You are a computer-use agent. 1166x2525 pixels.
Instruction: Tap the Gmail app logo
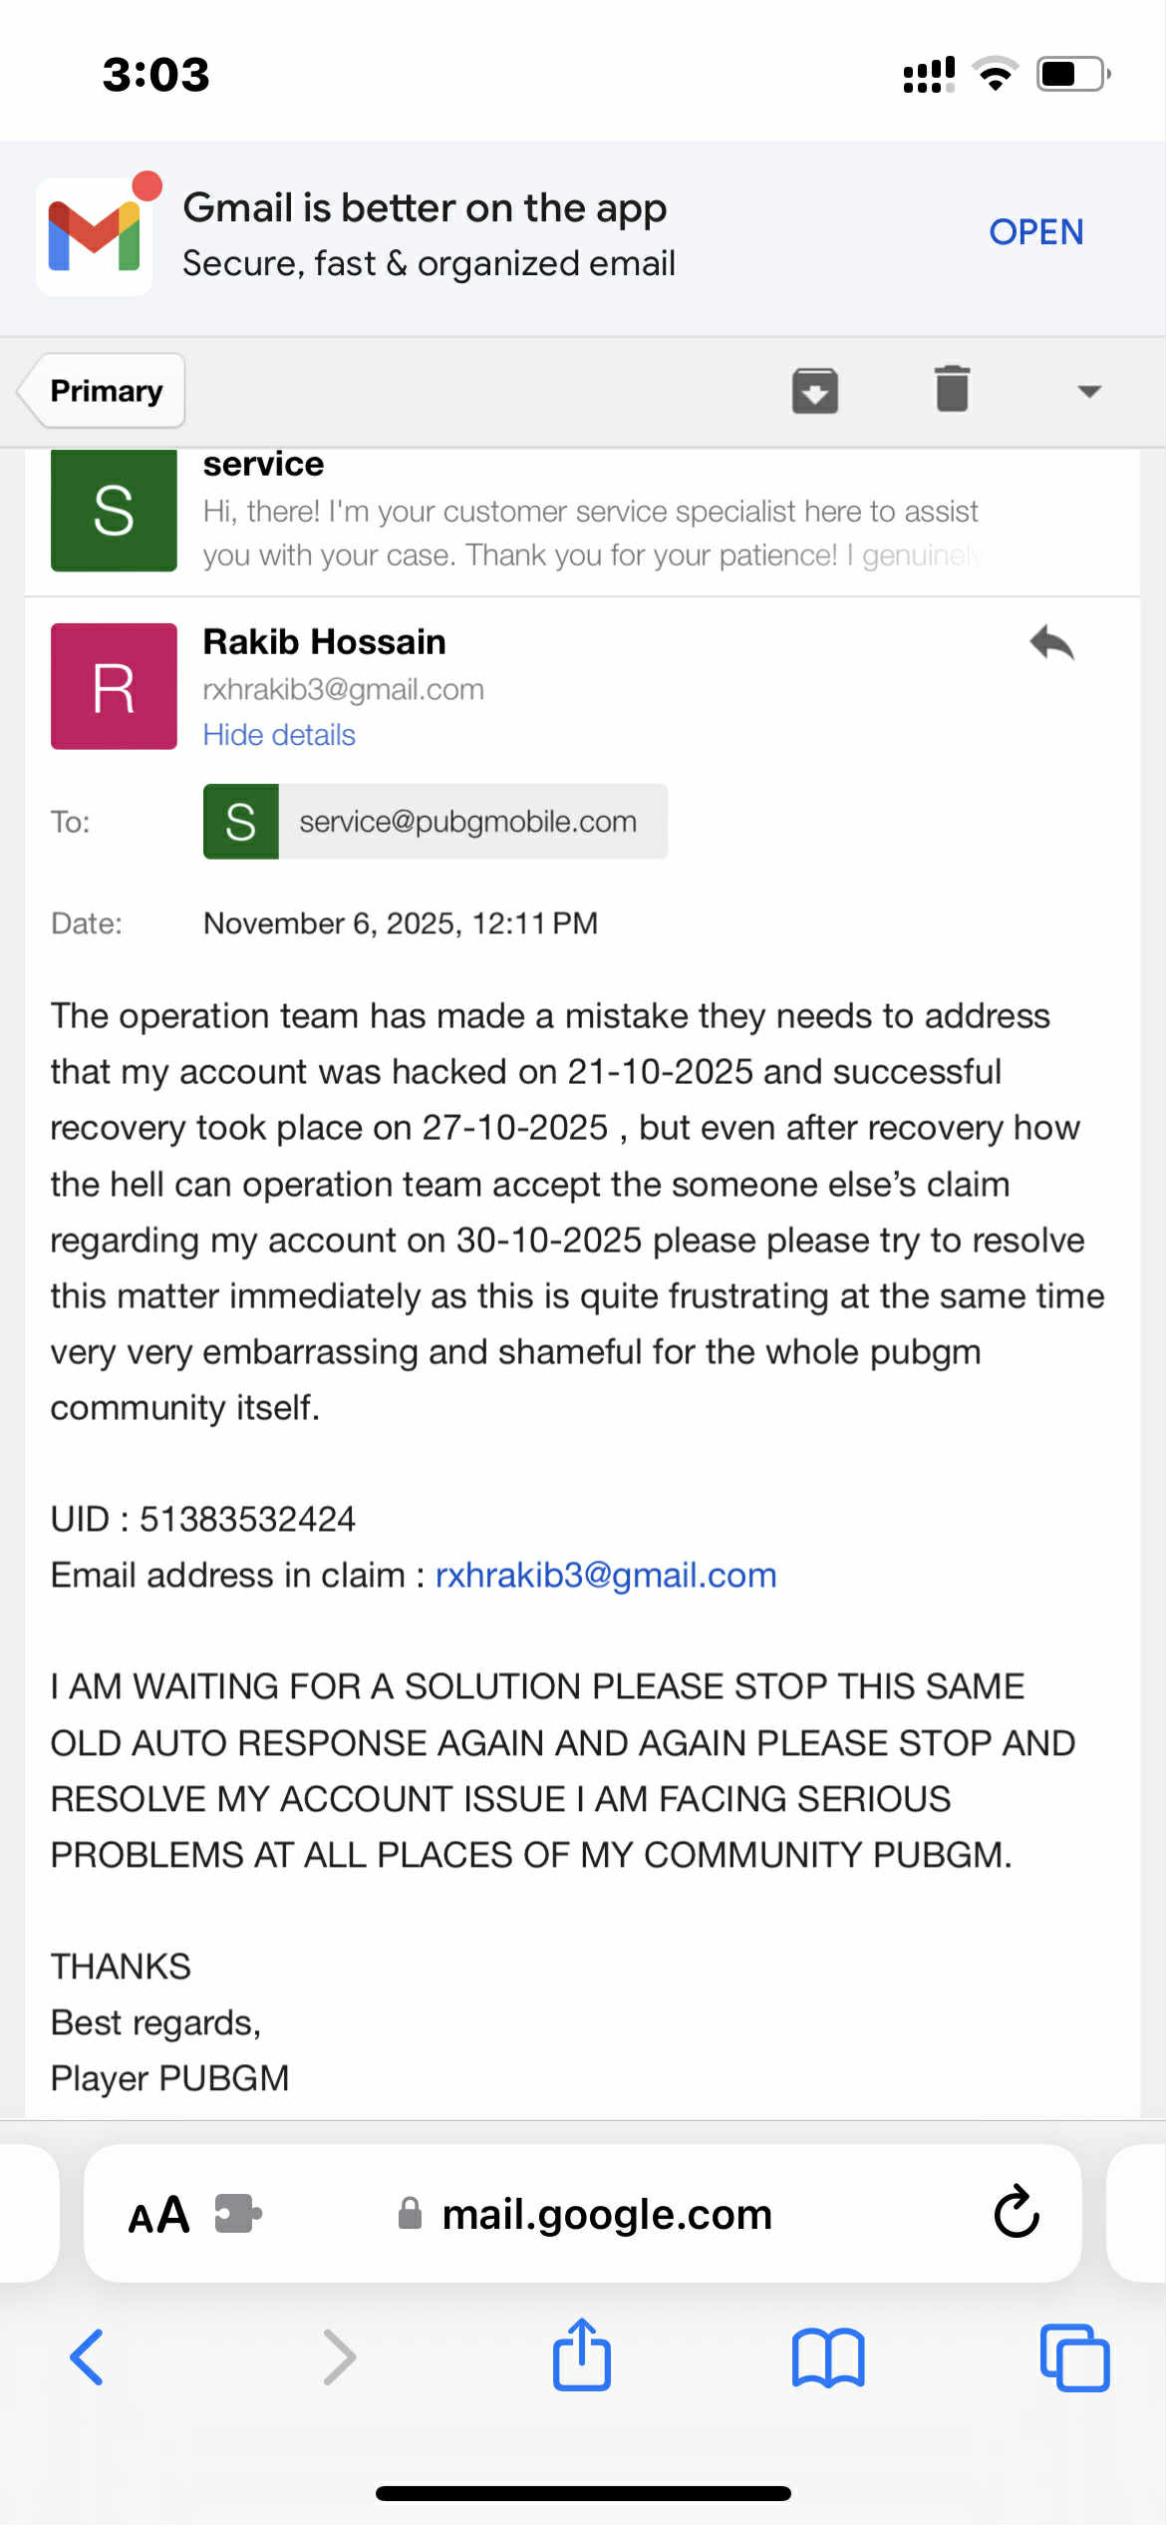pos(95,236)
